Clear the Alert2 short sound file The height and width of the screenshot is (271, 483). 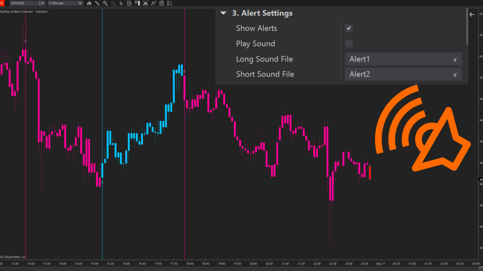pos(455,74)
